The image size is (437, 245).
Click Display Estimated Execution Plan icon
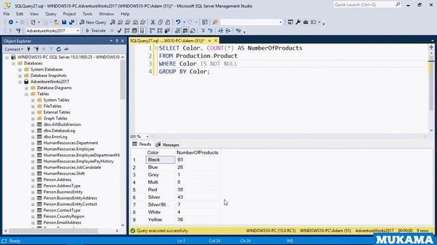(x=127, y=31)
